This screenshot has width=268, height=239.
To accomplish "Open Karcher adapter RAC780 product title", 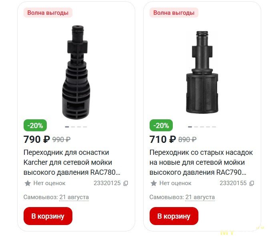I will tap(72, 162).
